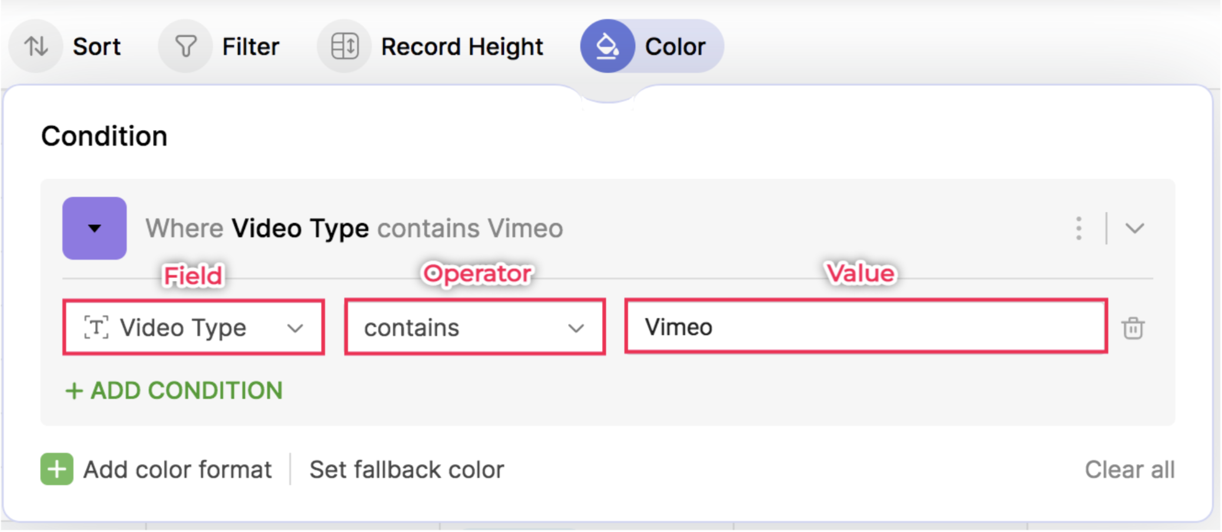This screenshot has height=532, width=1222.
Task: Click Set fallback color
Action: tap(407, 470)
